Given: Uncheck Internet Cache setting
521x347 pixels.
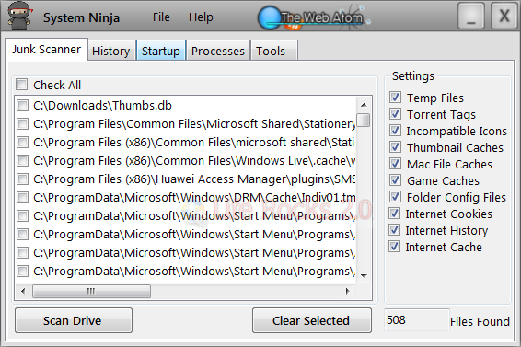Looking at the screenshot, I should pos(394,247).
